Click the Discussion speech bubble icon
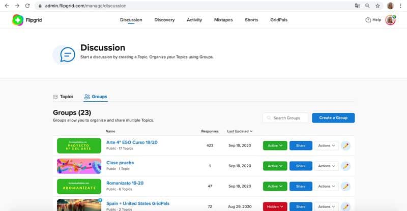This screenshot has height=211, width=407. pos(68,54)
